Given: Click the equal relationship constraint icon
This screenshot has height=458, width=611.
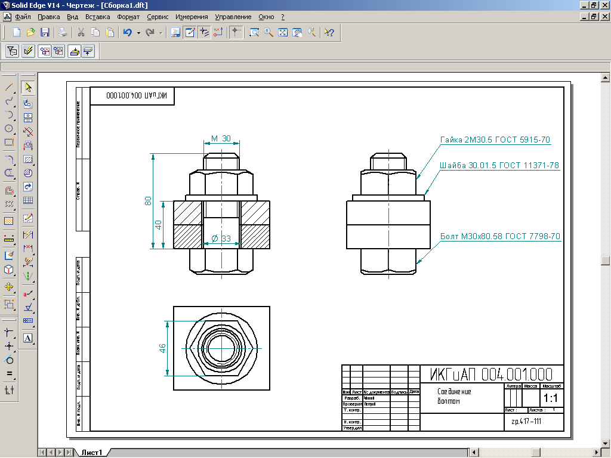Looking at the screenshot, I should pos(9,373).
